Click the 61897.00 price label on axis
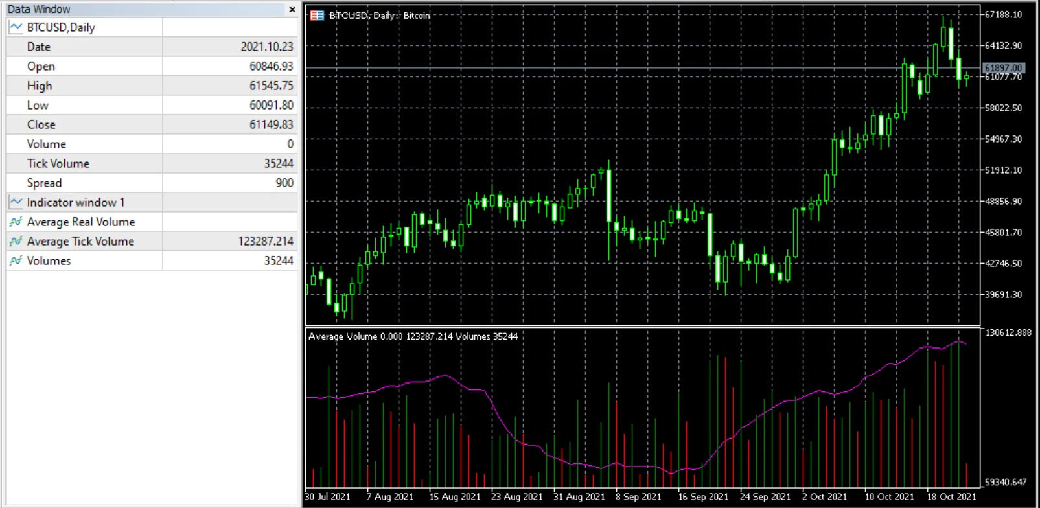Image resolution: width=1040 pixels, height=508 pixels. pos(1003,68)
